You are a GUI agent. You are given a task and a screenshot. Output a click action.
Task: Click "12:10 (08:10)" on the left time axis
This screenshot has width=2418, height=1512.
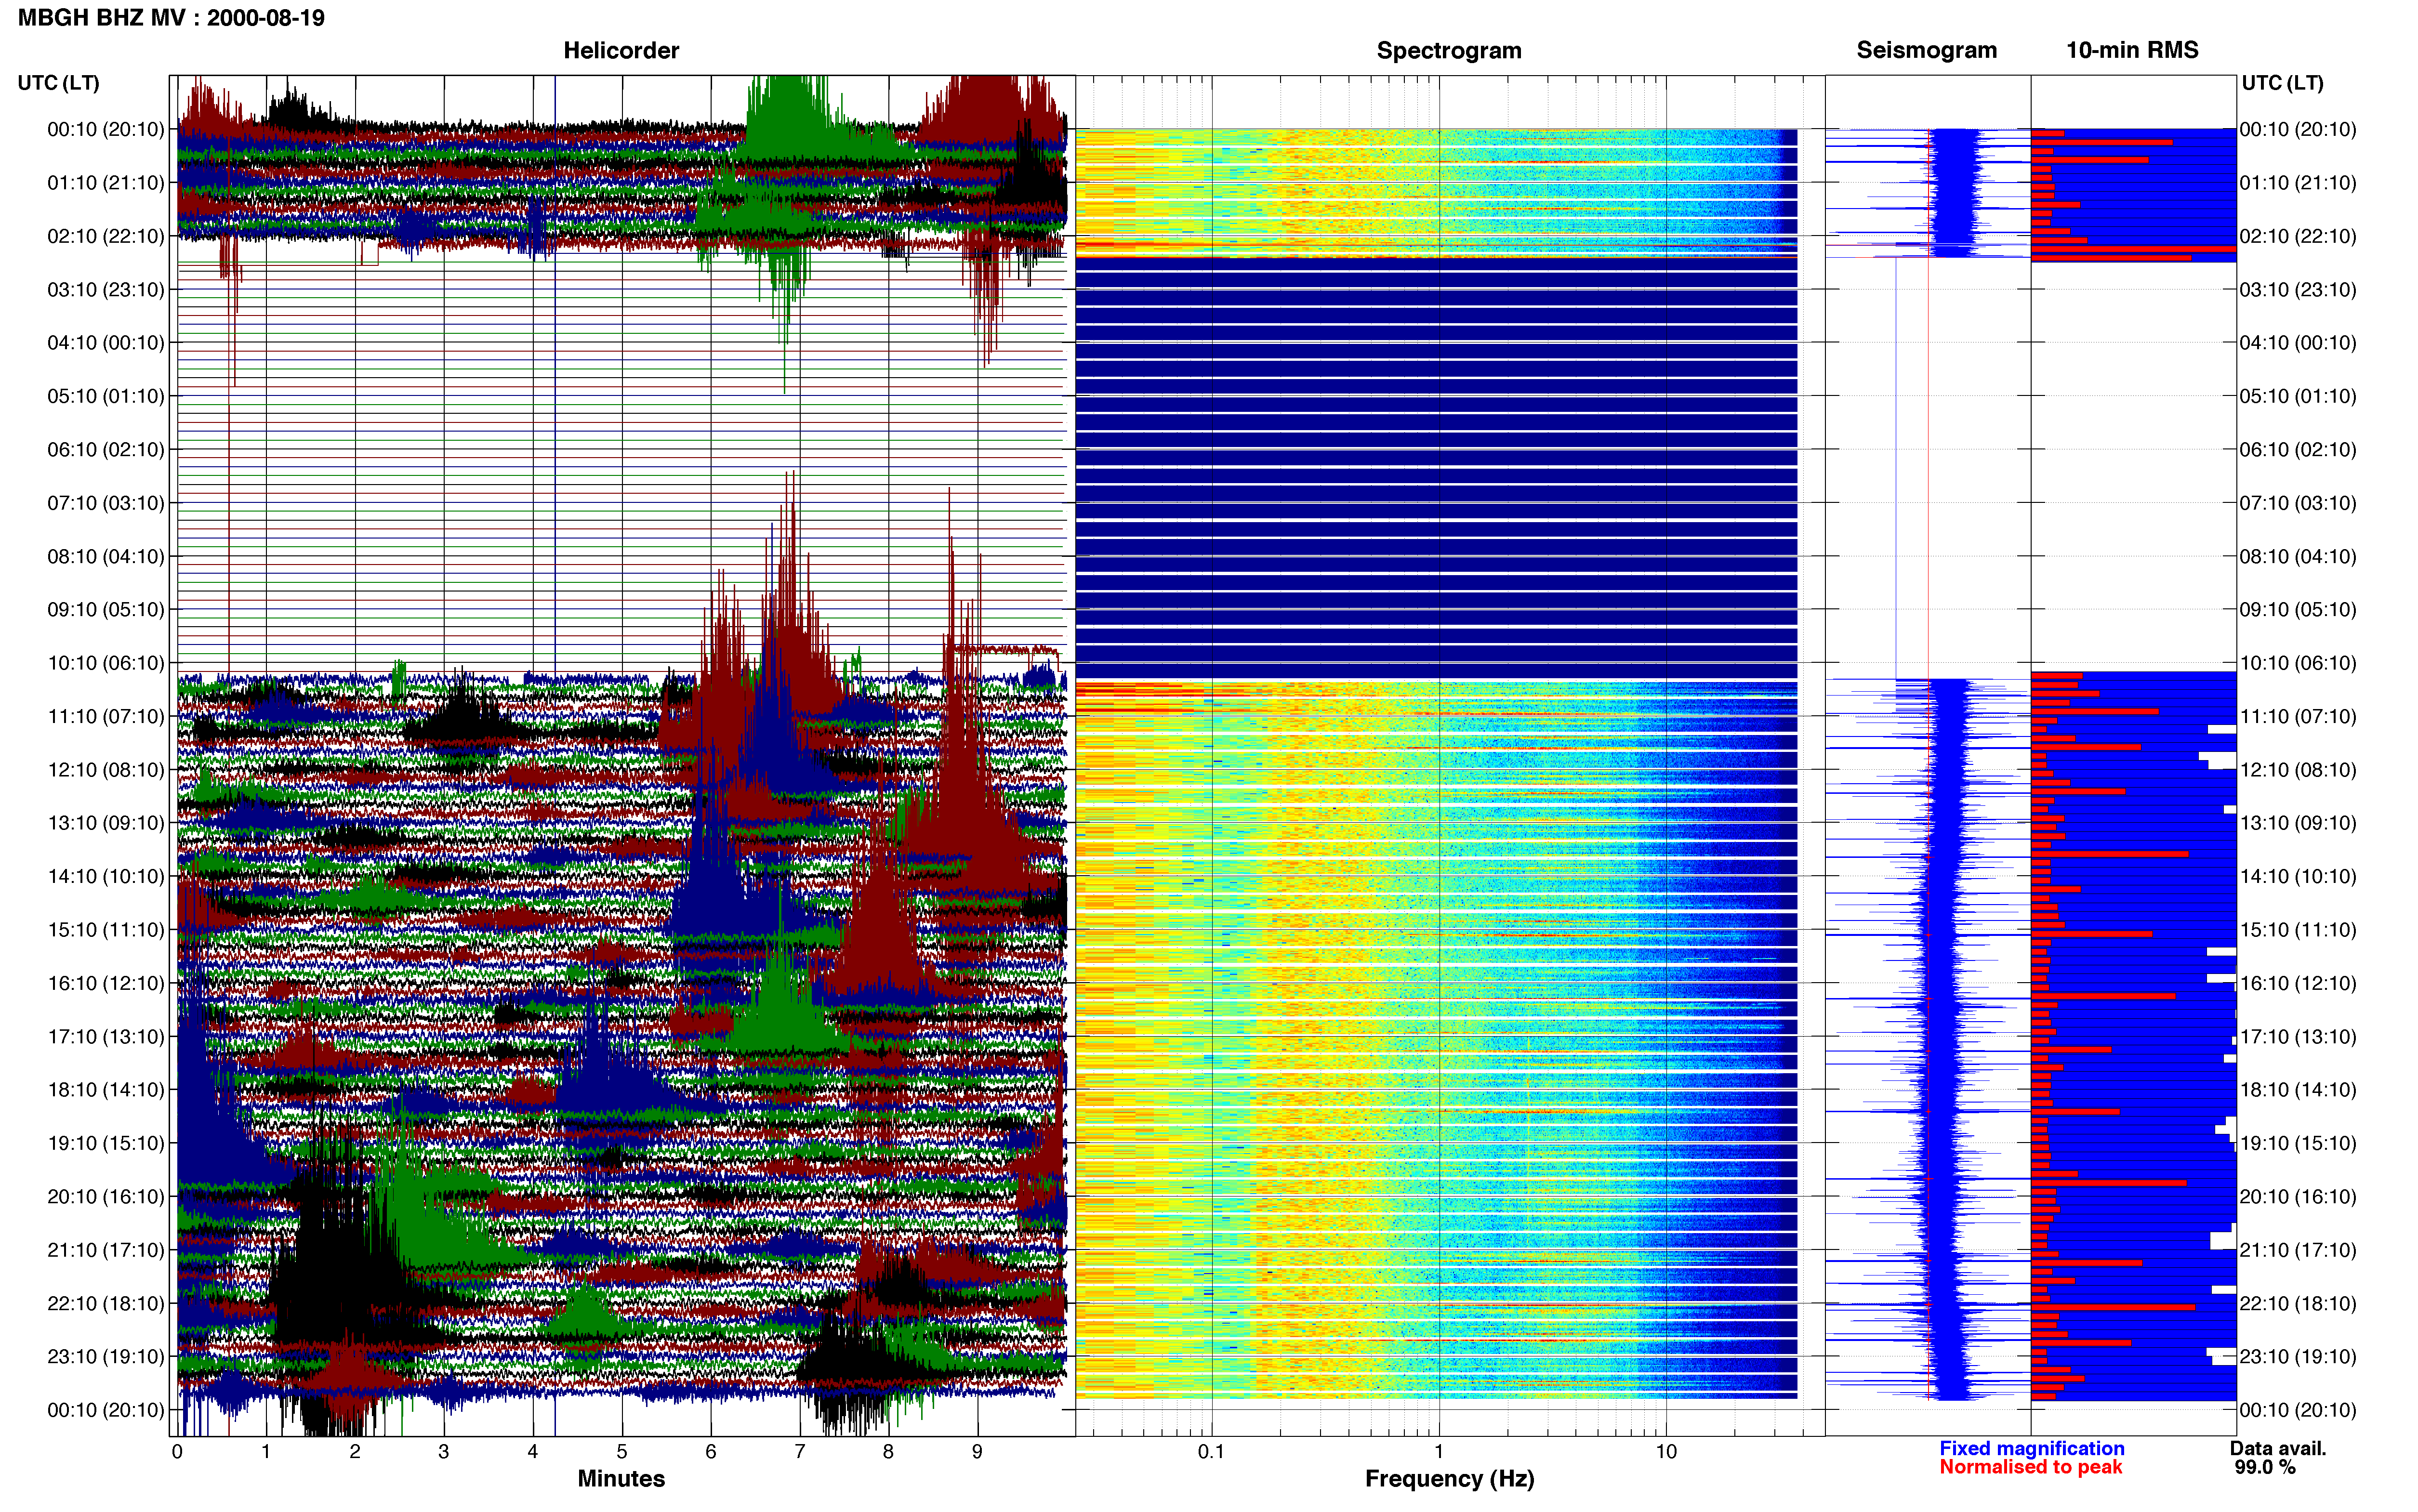pyautogui.click(x=106, y=770)
